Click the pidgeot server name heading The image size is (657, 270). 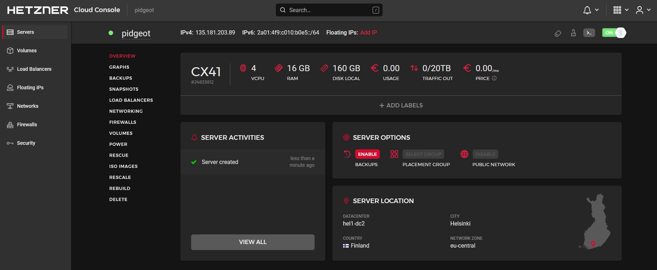[x=136, y=33]
